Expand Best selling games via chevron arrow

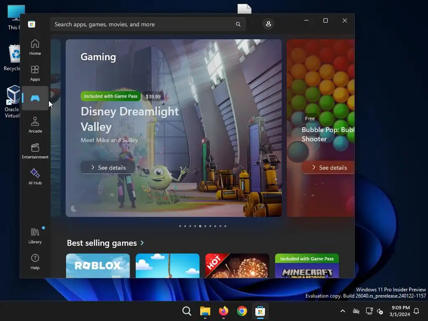[x=142, y=243]
